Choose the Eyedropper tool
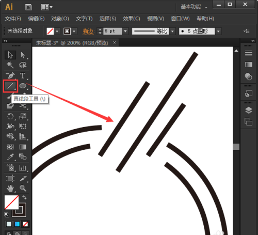This screenshot has height=235, width=258. (10, 157)
